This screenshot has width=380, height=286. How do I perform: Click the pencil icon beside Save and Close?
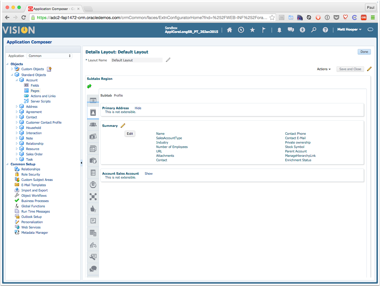click(369, 69)
